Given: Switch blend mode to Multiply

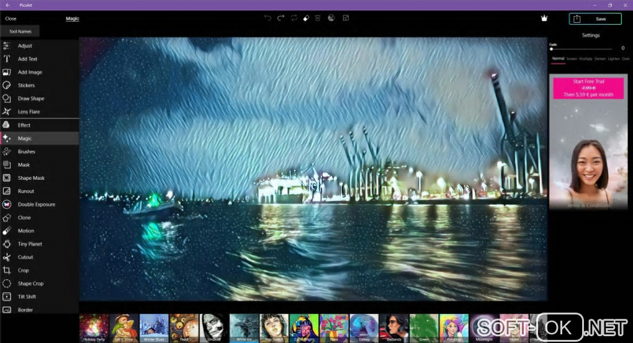Looking at the screenshot, I should pos(586,59).
